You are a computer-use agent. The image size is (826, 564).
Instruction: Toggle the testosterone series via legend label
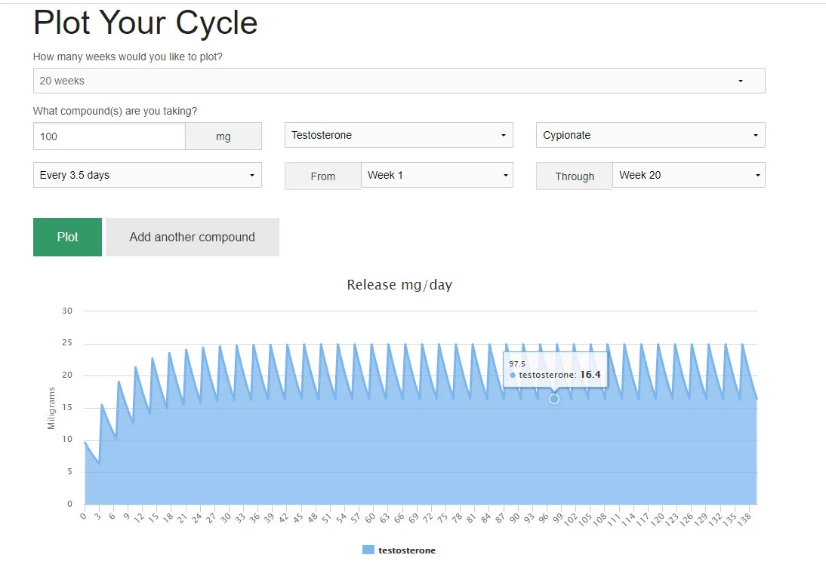click(407, 550)
